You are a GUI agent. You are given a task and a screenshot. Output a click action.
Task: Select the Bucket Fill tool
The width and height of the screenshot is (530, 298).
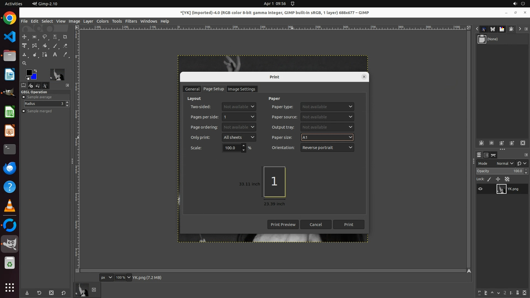[x=44, y=46]
